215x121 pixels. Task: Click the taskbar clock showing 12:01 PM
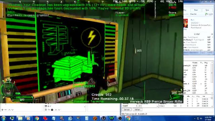pyautogui.click(x=208, y=118)
